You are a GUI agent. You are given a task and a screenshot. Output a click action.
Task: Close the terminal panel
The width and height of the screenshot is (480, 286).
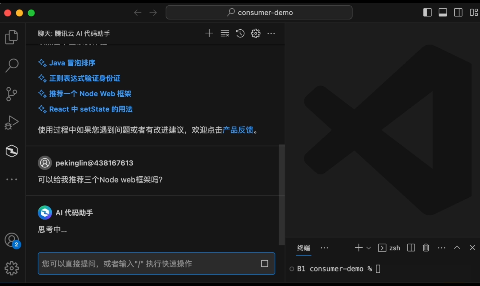[x=472, y=248]
